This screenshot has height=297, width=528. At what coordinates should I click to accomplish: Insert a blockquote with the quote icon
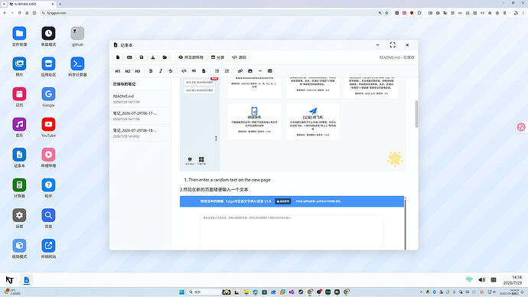click(x=194, y=71)
